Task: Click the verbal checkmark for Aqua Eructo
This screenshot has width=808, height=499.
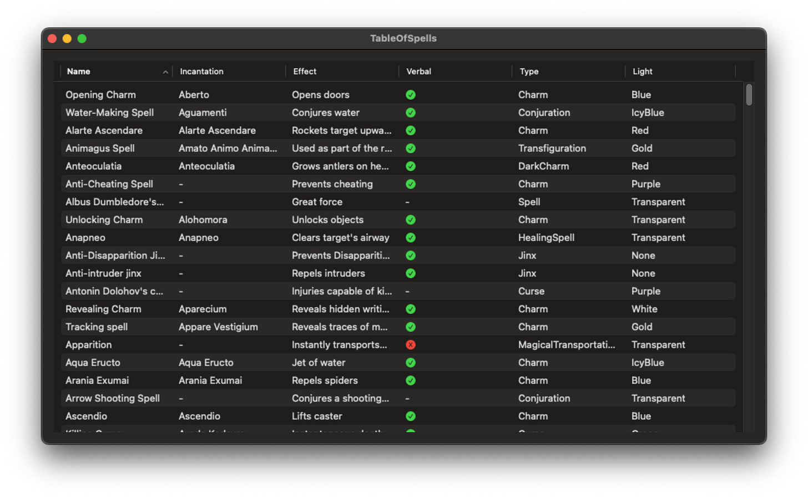Action: [411, 363]
